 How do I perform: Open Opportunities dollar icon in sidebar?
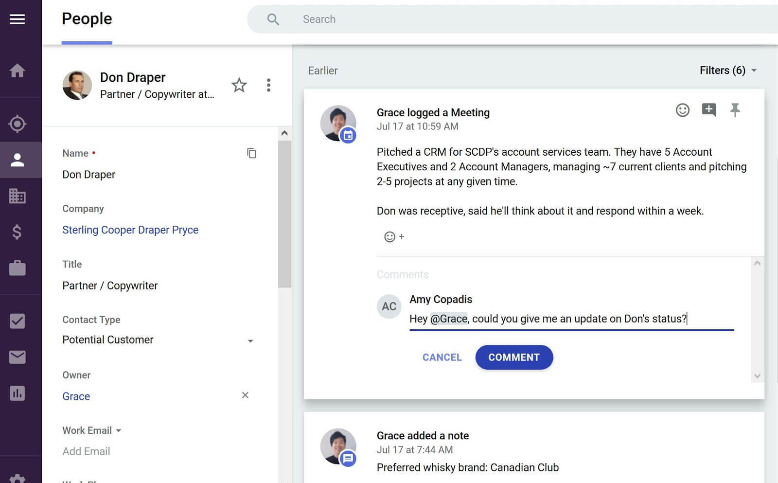coord(17,232)
